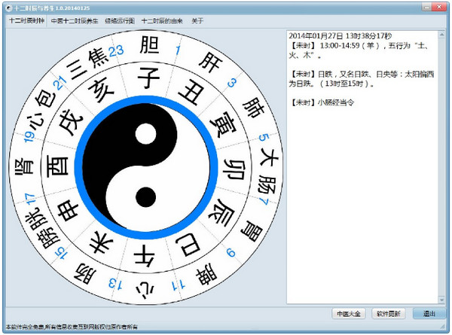Click the 退出 button
The image size is (452, 335).
[429, 313]
